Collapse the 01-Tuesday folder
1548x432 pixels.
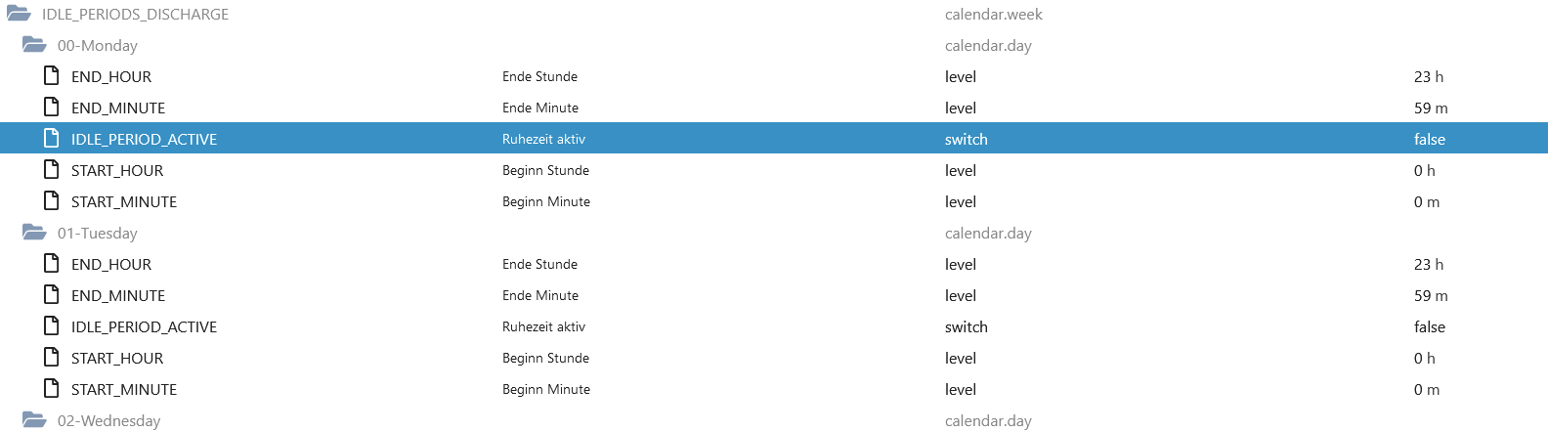pos(34,233)
